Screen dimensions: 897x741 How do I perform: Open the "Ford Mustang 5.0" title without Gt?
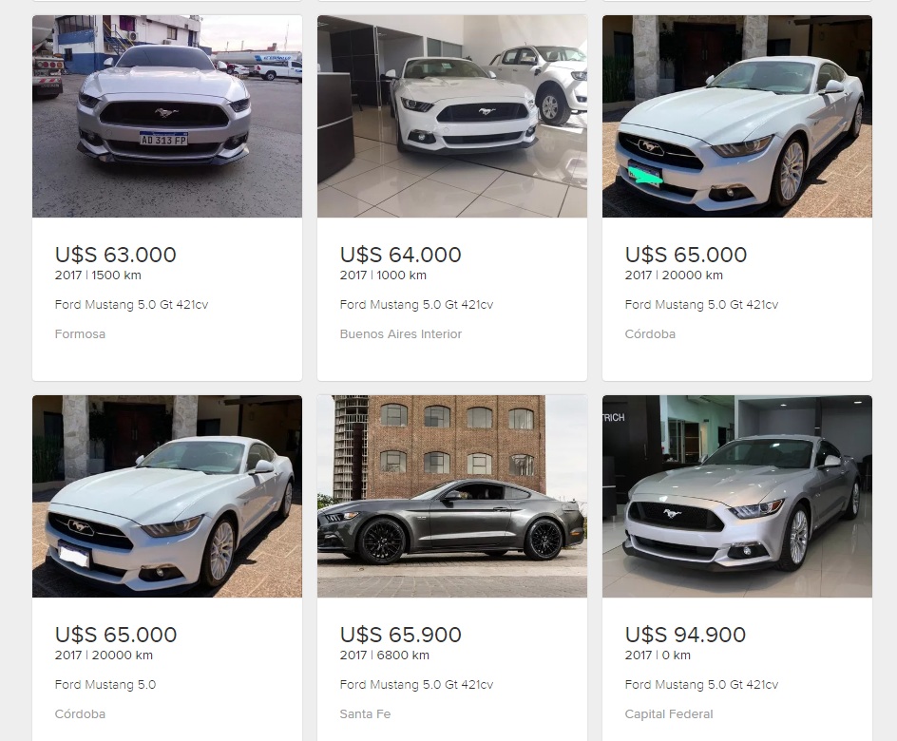[105, 685]
